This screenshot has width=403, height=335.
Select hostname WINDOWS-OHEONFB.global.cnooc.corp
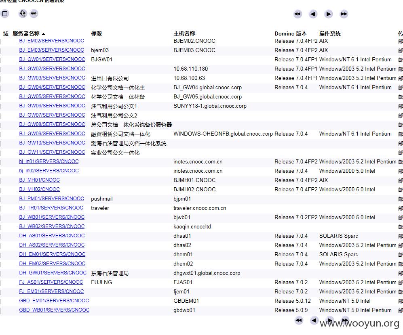[x=223, y=134]
